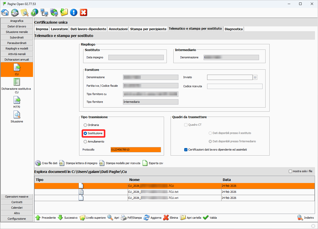The width and height of the screenshot is (318, 229).
Task: Click the home icon in the toolbar
Action: tap(5, 12)
